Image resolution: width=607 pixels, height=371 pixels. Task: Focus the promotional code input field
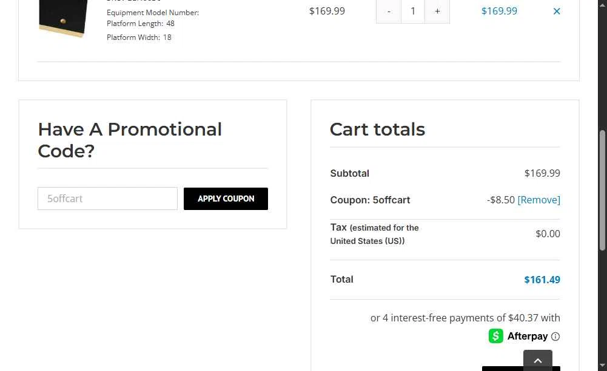(x=107, y=199)
